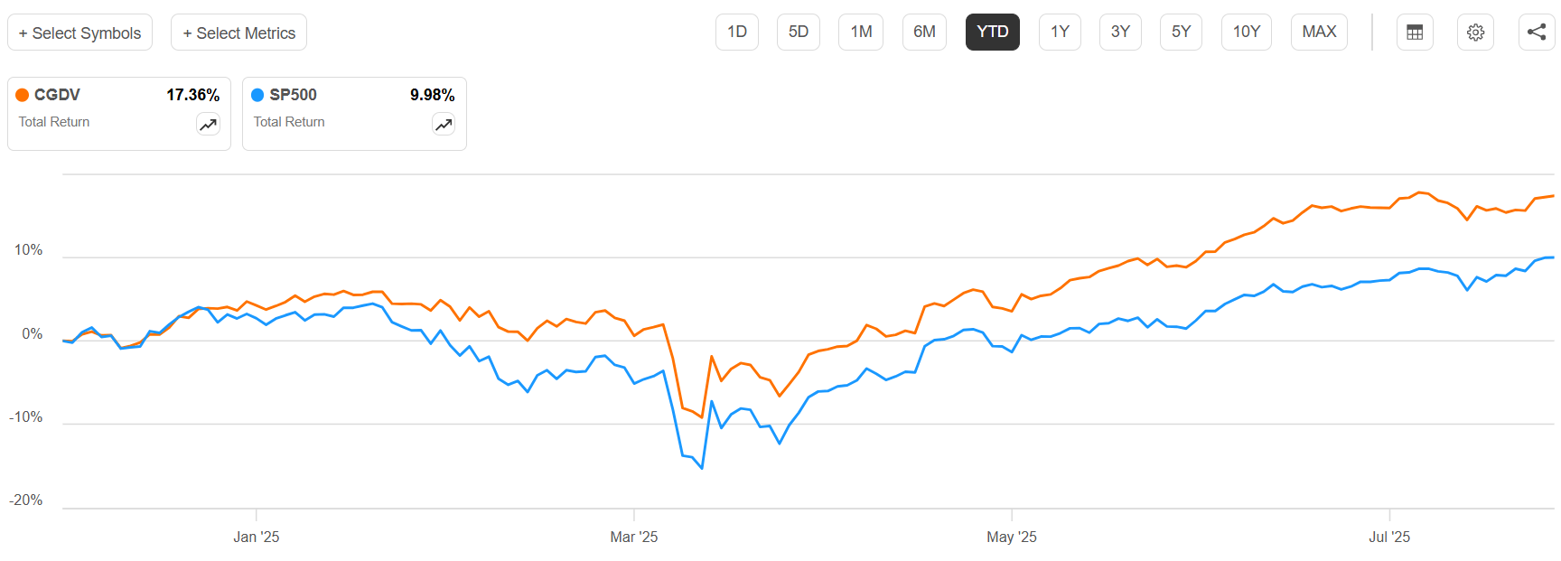Viewport: 1561px width, 561px height.
Task: Open the Select Metrics picker
Action: (238, 32)
